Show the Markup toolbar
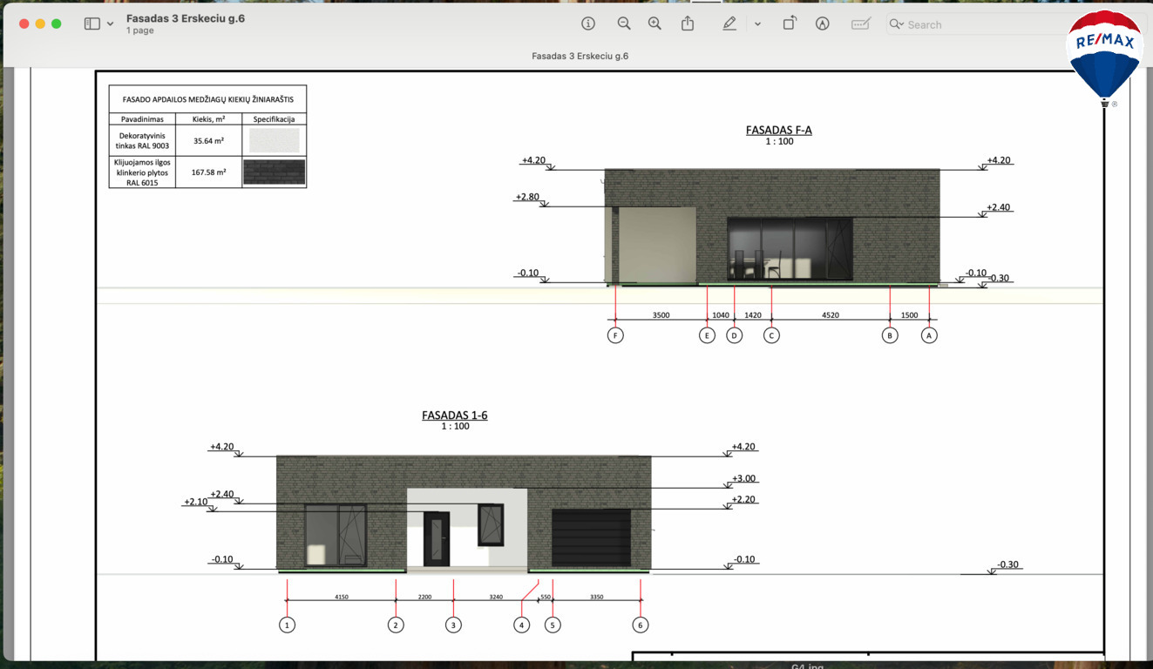 pyautogui.click(x=822, y=24)
